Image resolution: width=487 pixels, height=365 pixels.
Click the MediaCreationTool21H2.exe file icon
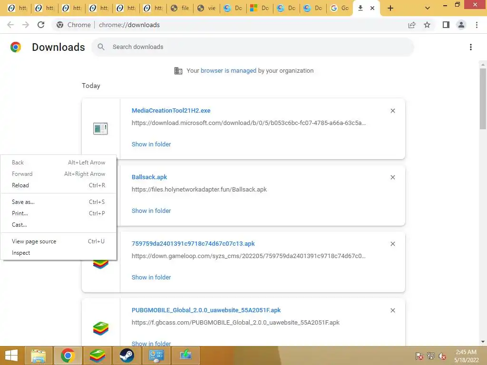point(100,128)
